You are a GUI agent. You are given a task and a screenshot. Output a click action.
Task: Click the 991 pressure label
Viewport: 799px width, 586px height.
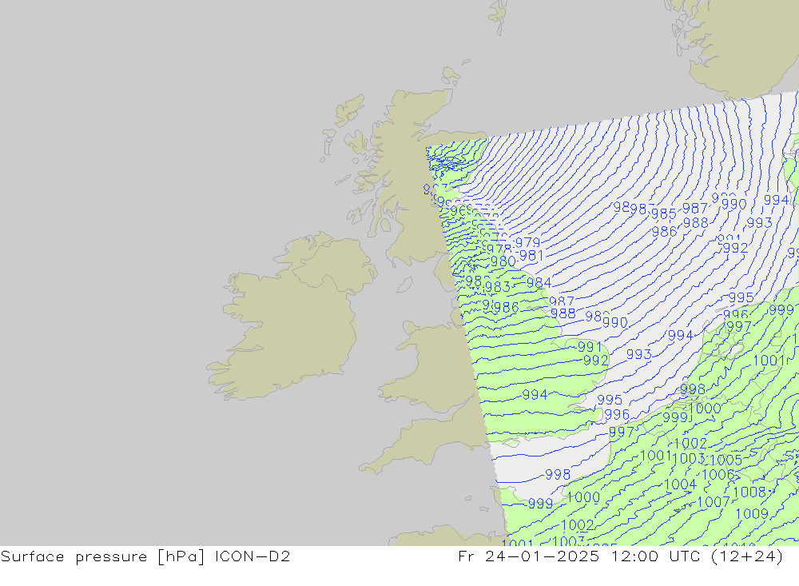coord(590,347)
